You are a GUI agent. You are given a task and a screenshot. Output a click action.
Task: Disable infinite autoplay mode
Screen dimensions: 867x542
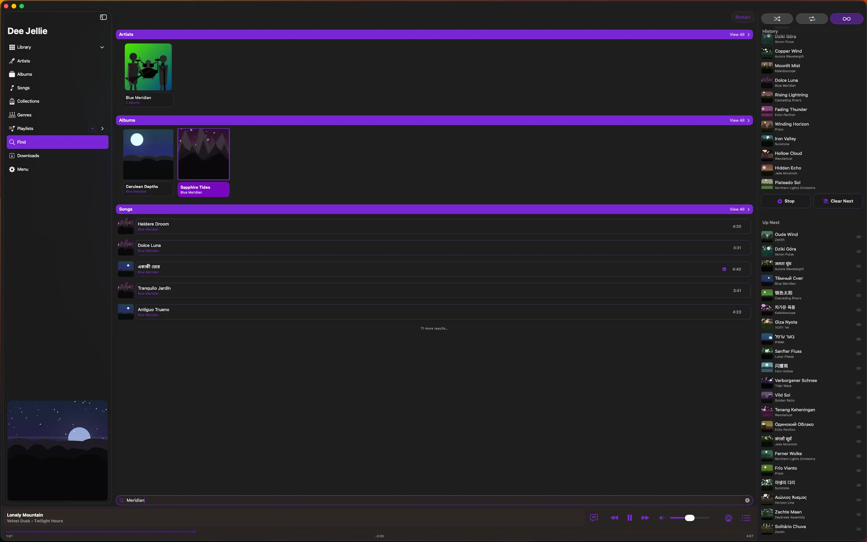846,19
